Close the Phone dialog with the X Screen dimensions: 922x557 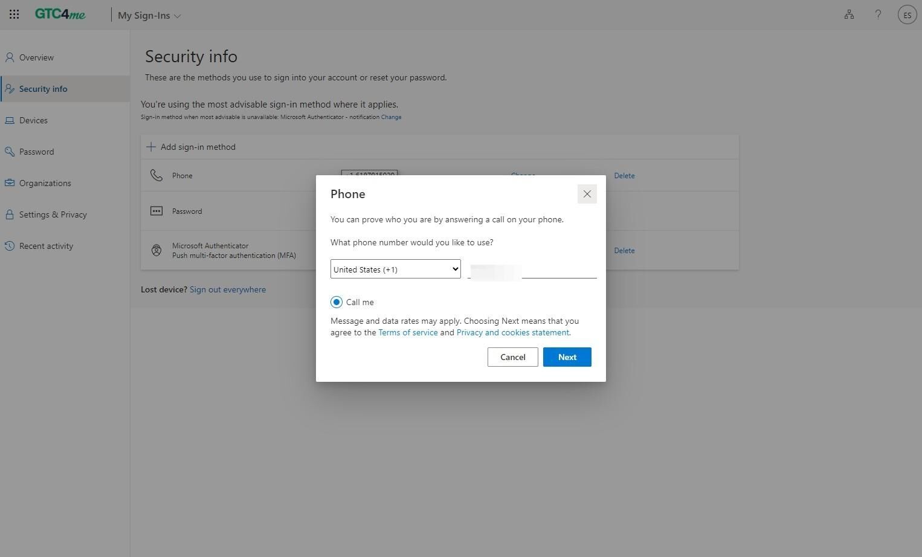point(587,194)
